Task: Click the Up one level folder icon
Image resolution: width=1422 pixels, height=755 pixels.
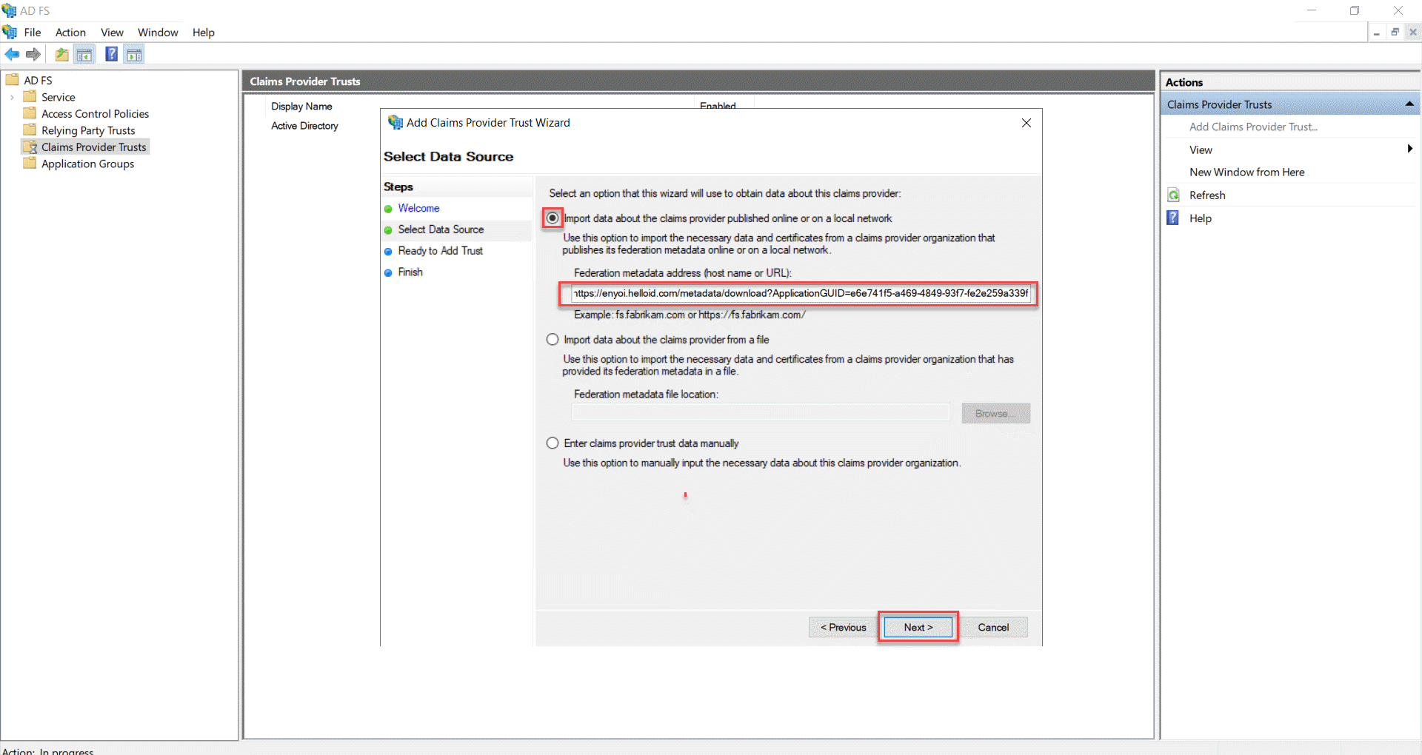Action: [62, 54]
